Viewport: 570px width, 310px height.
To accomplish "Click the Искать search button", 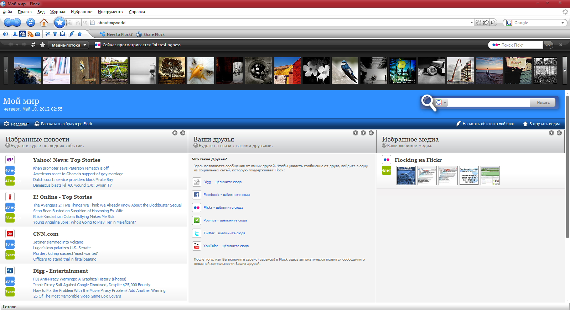I will pos(543,103).
